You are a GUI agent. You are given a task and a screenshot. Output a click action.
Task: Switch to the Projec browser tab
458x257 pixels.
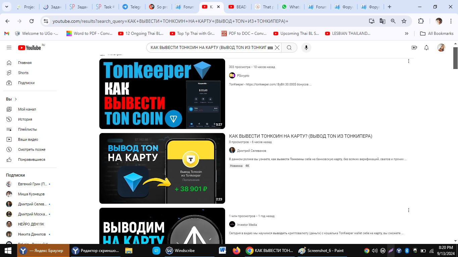click(26, 7)
